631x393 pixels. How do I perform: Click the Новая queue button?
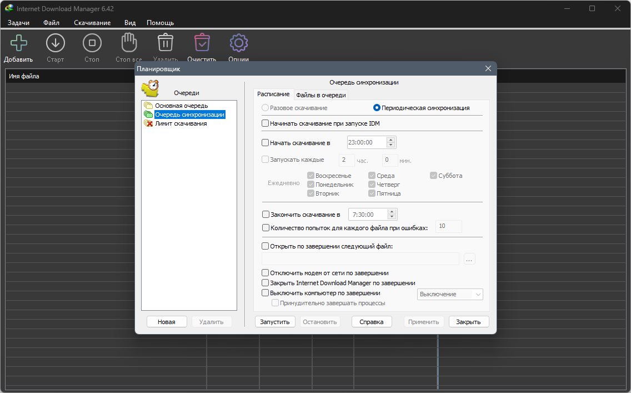167,322
